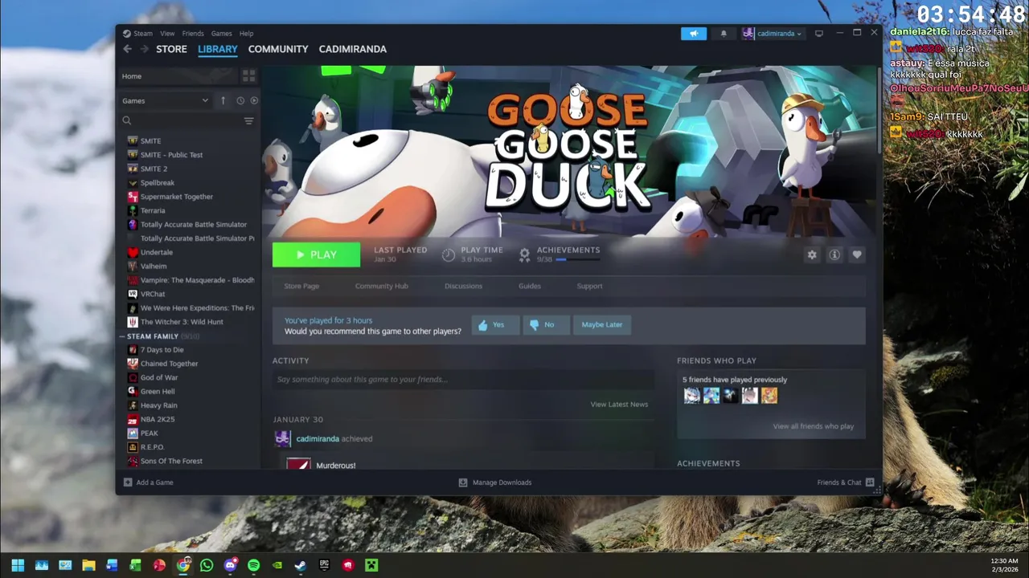Image resolution: width=1029 pixels, height=578 pixels.
Task: Go forward with the right arrow
Action: (145, 49)
